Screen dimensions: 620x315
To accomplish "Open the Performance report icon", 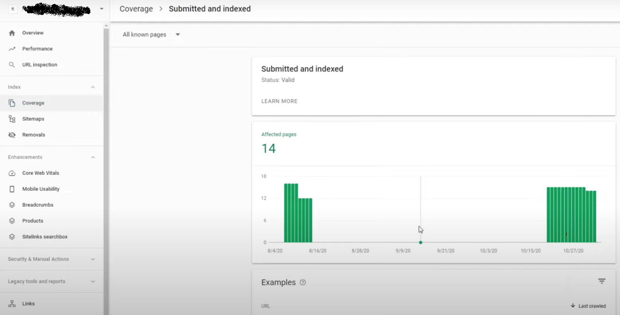I will 12,49.
